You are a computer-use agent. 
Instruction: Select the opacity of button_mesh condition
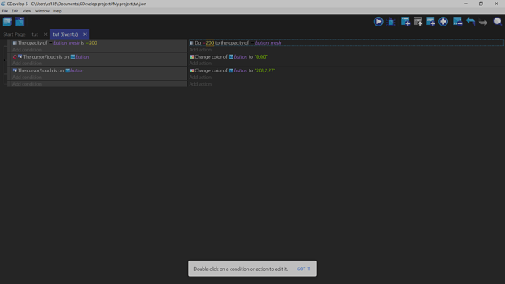point(55,43)
